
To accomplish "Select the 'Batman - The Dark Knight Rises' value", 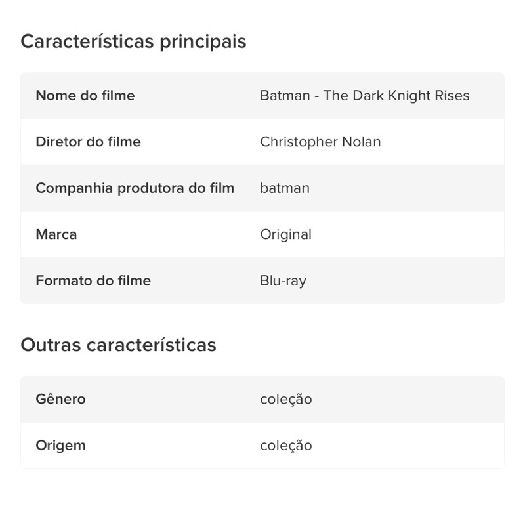I will (x=364, y=96).
